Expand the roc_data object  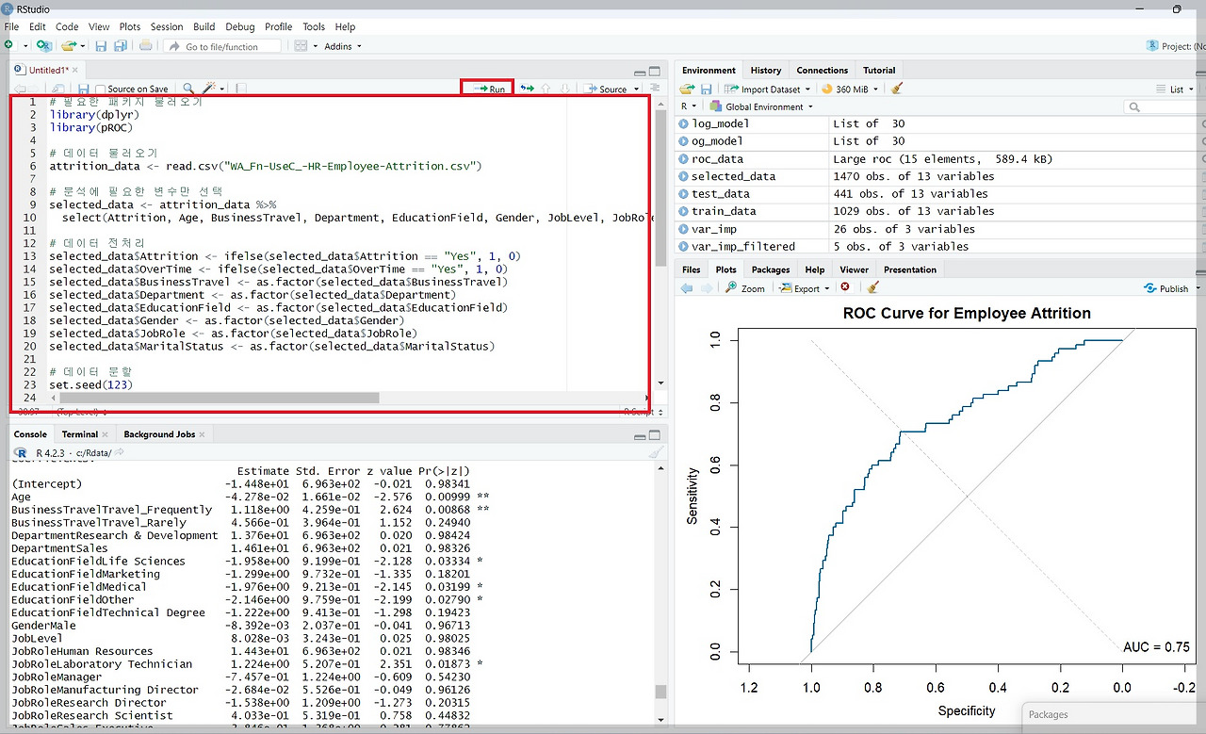(684, 159)
